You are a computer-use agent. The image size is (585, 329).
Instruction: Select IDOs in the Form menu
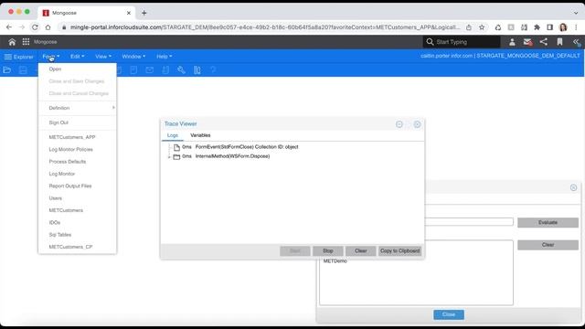55,222
